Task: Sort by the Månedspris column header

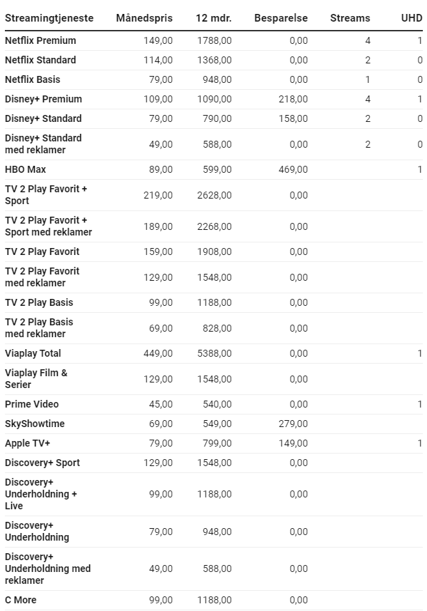Action: click(144, 18)
